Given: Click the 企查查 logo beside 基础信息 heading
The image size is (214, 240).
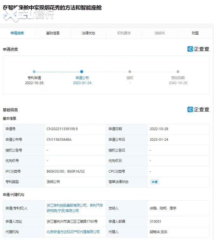Looking at the screenshot, I should coord(198,110).
